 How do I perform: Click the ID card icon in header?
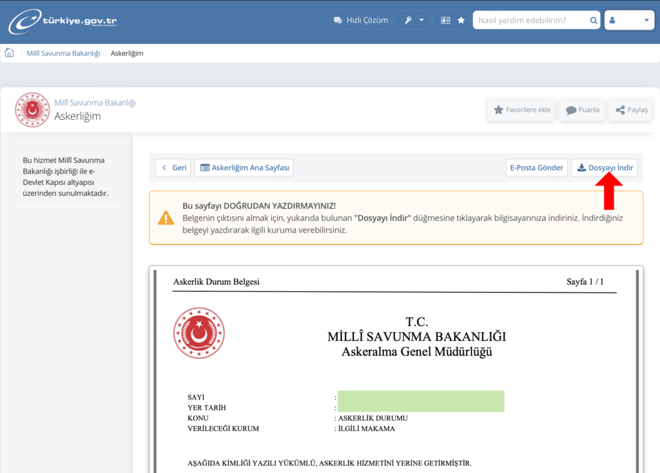pos(445,20)
